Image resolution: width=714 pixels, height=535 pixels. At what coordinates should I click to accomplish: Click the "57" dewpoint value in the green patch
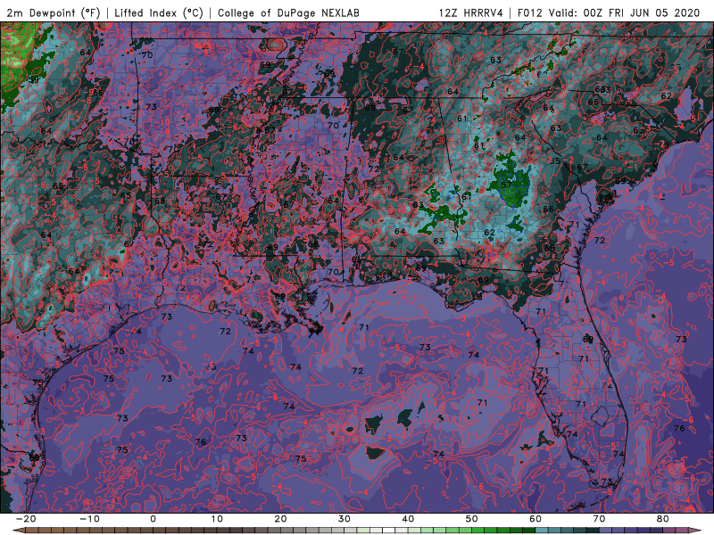pos(506,185)
